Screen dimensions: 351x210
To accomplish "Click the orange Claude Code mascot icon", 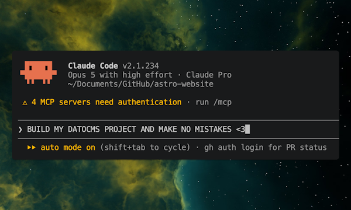I will coord(38,72).
